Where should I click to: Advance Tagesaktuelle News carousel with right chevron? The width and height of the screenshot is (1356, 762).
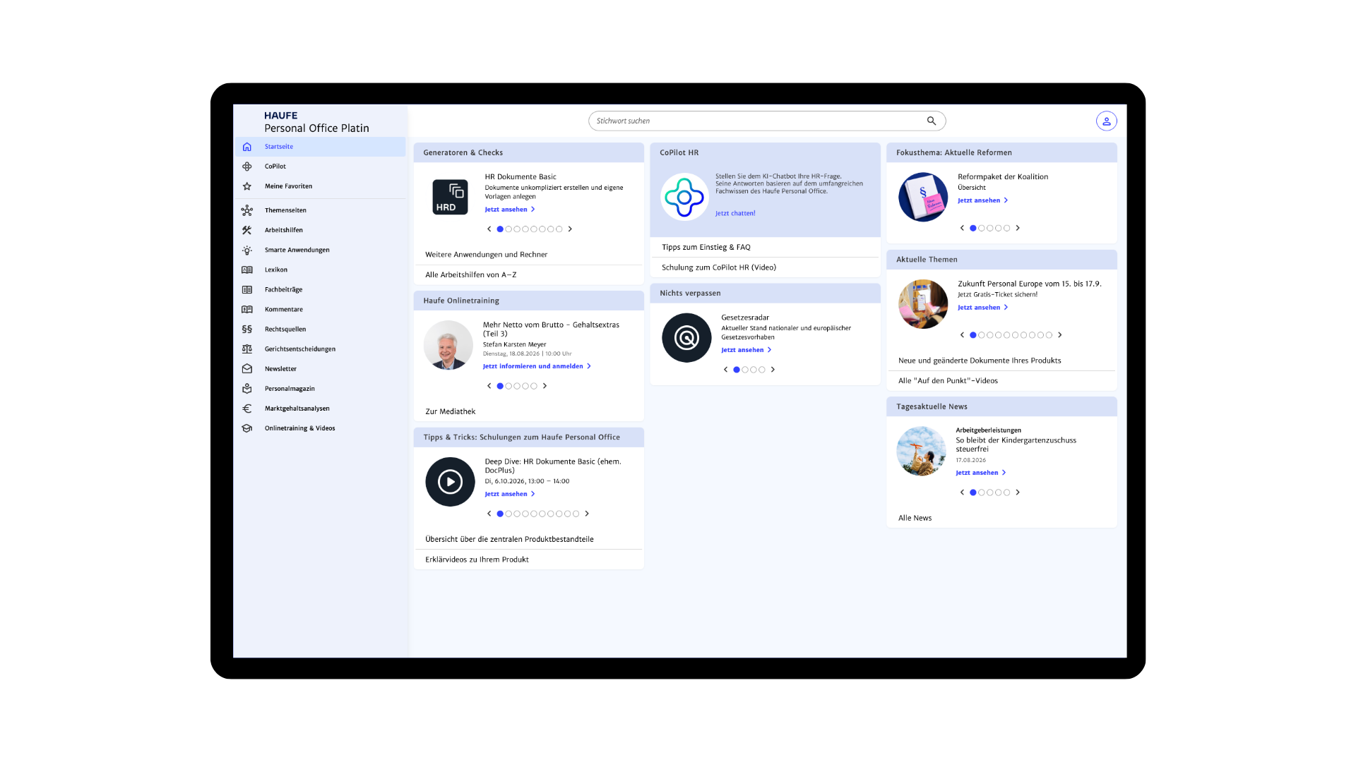[1018, 492]
